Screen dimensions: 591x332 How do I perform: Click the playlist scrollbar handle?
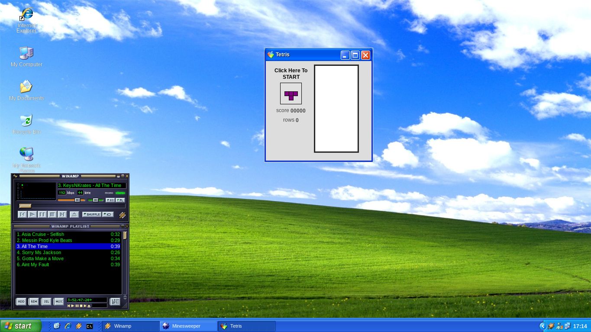(x=125, y=235)
